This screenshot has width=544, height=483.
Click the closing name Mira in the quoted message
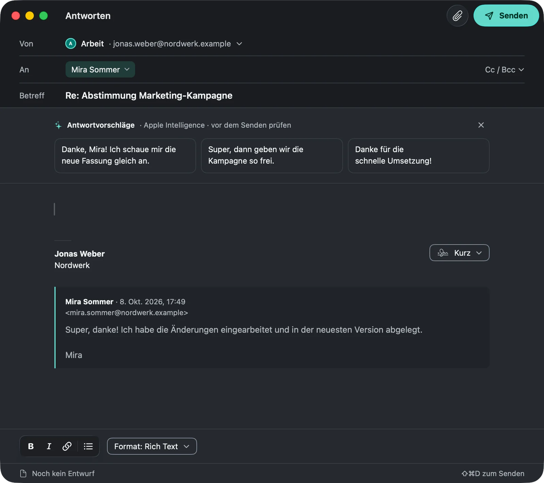click(74, 355)
